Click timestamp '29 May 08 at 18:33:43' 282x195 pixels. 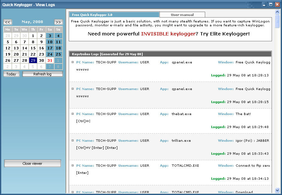[248, 154]
